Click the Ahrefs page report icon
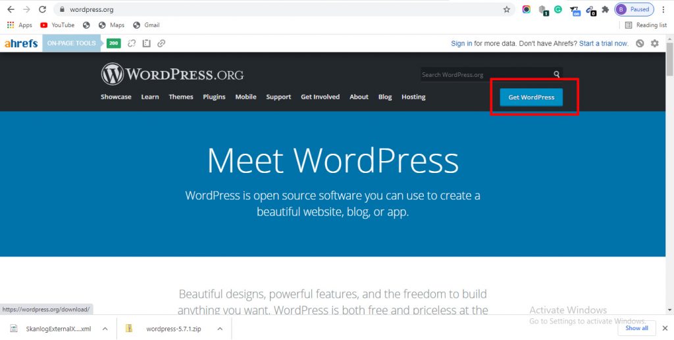The width and height of the screenshot is (674, 340). point(147,43)
